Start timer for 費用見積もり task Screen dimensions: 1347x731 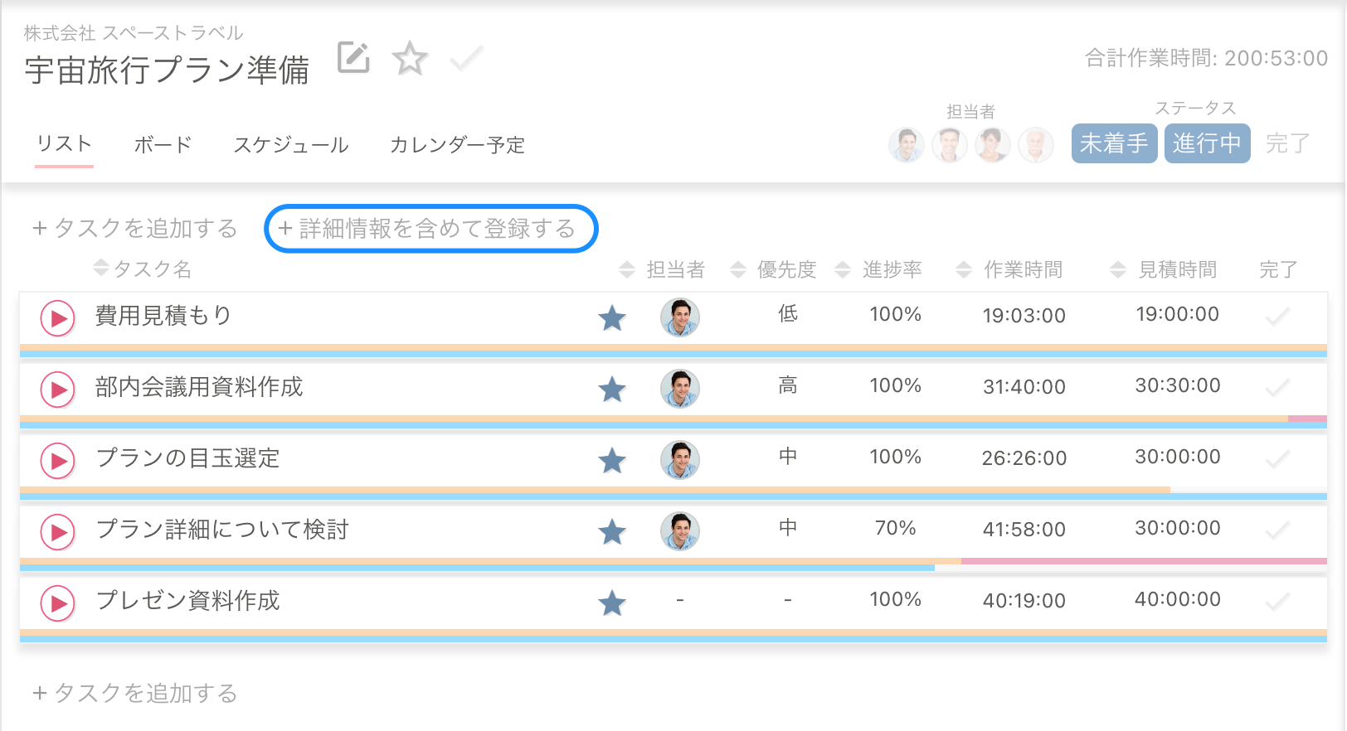click(58, 318)
